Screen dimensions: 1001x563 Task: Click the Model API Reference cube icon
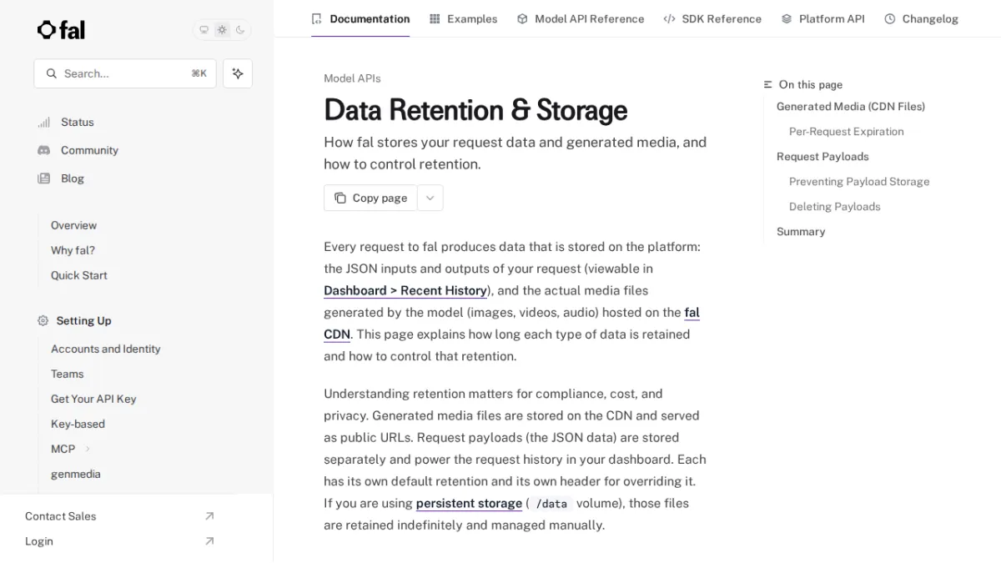coord(522,18)
